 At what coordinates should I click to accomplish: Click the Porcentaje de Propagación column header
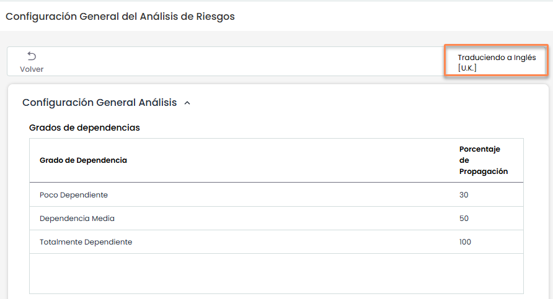[x=483, y=160]
